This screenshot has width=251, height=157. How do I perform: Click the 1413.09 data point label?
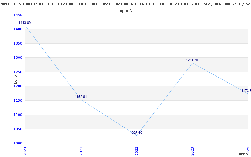click(x=24, y=23)
